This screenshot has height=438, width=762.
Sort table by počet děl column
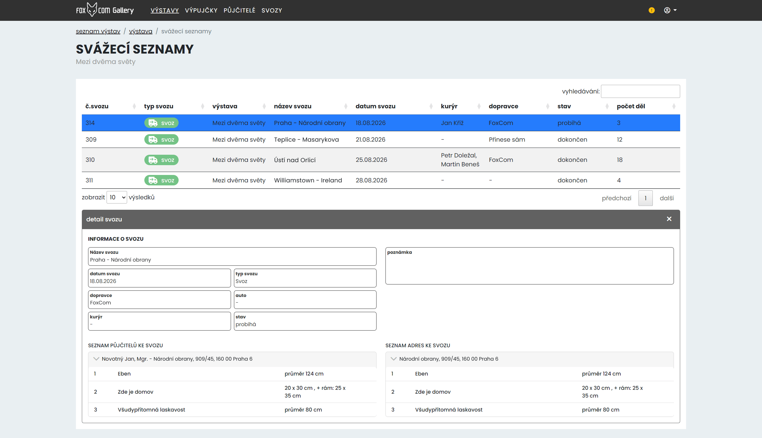coord(646,106)
